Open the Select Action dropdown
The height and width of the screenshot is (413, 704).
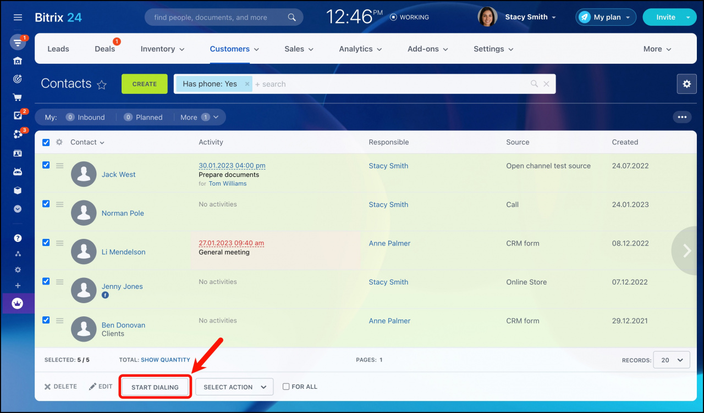click(234, 387)
